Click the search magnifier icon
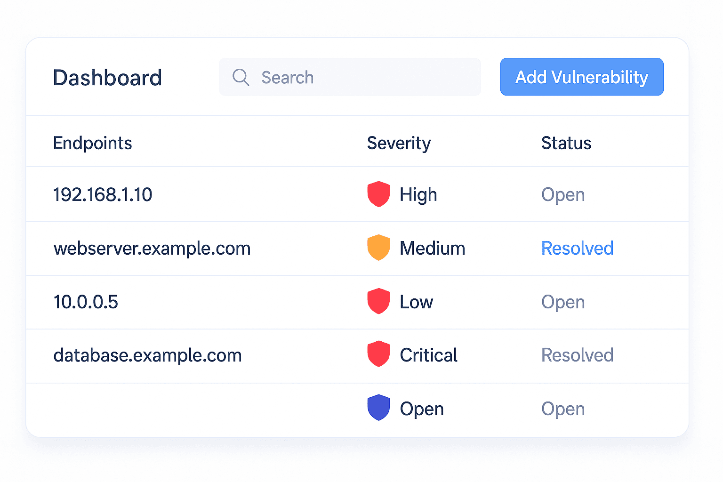This screenshot has width=723, height=482. pyautogui.click(x=241, y=77)
